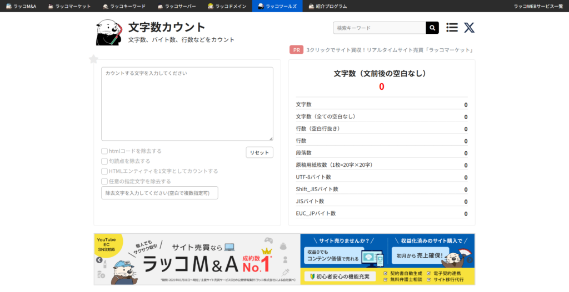The width and height of the screenshot is (569, 292).
Task: Focus the text area for counting characters
Action: (x=187, y=104)
